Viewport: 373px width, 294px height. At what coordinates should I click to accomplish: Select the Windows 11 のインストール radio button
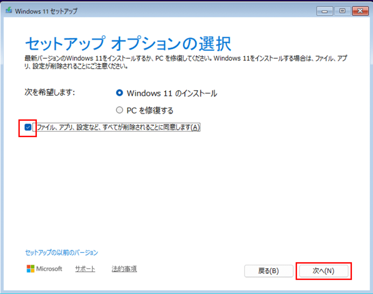pos(119,93)
